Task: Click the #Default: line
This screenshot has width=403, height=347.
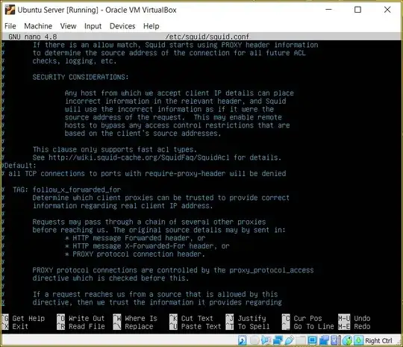Action: point(19,165)
